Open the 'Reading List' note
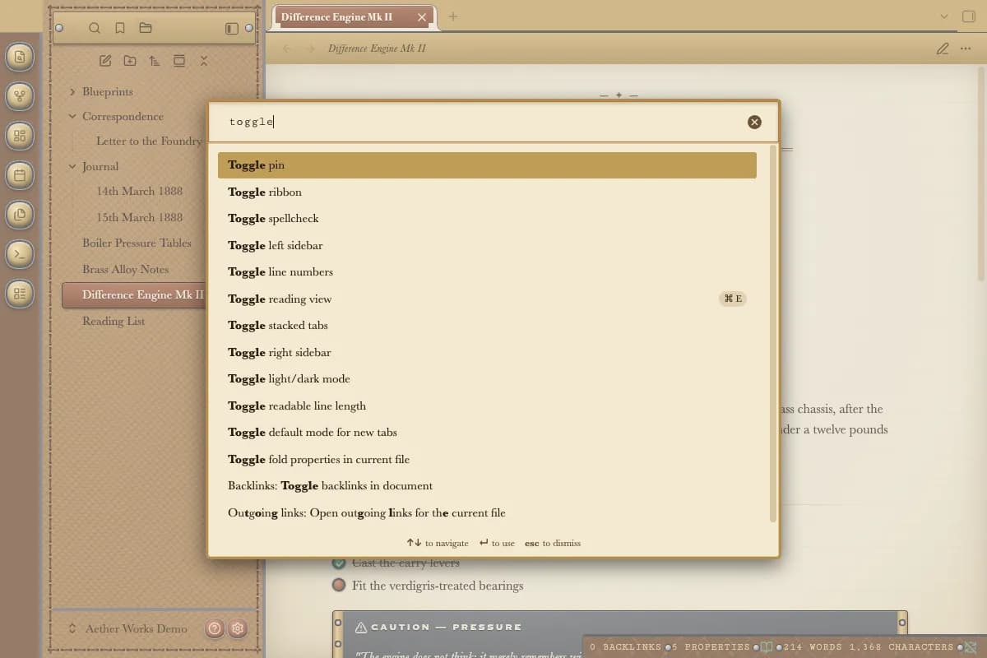This screenshot has height=658, width=987. click(x=114, y=322)
